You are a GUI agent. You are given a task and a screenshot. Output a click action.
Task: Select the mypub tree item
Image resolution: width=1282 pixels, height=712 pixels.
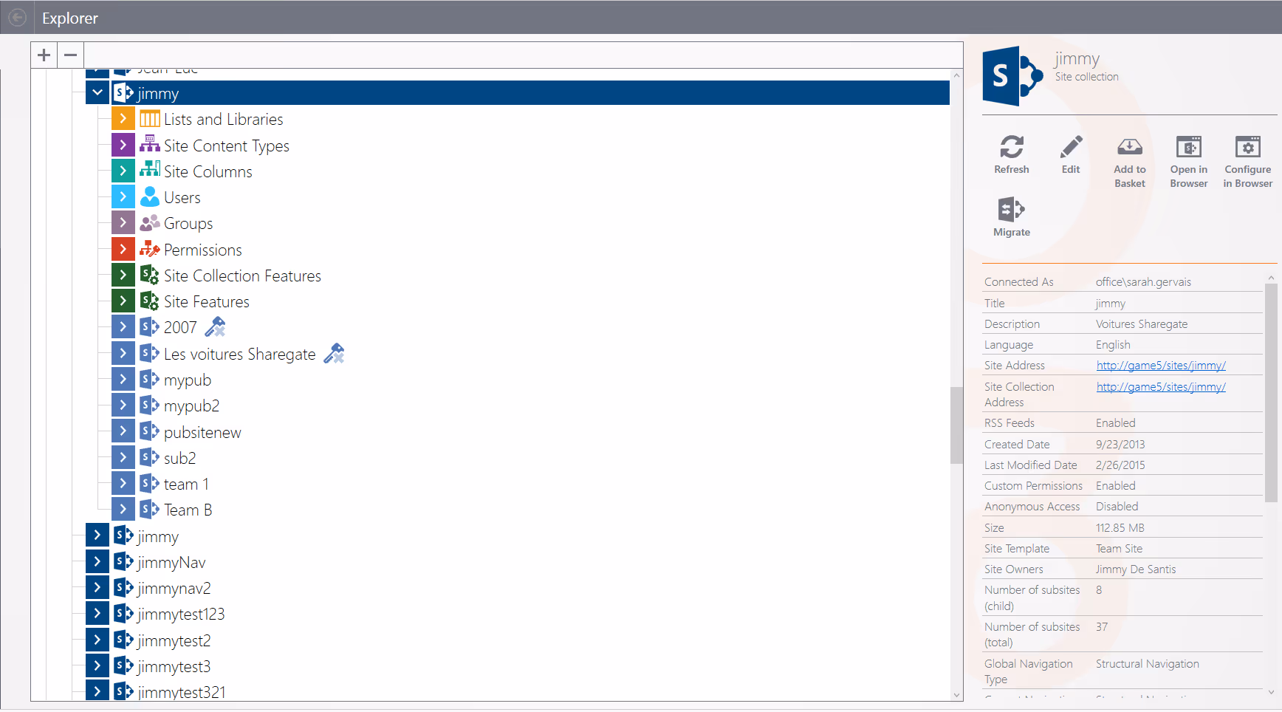(188, 380)
